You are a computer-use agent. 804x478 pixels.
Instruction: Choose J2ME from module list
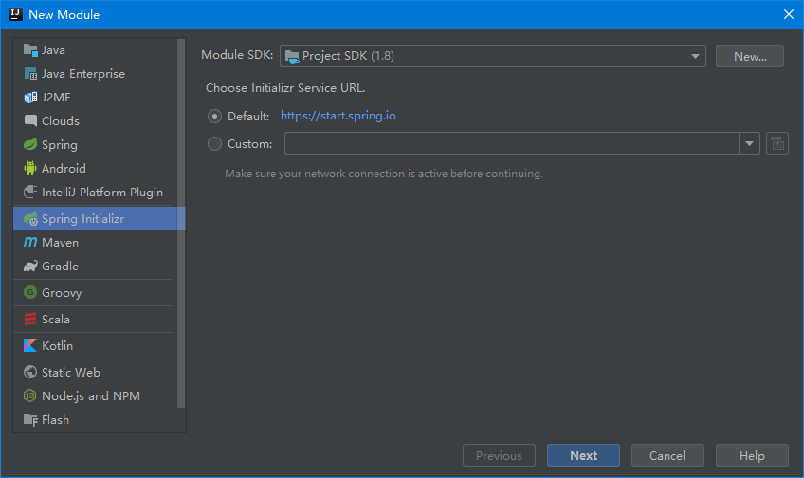56,98
